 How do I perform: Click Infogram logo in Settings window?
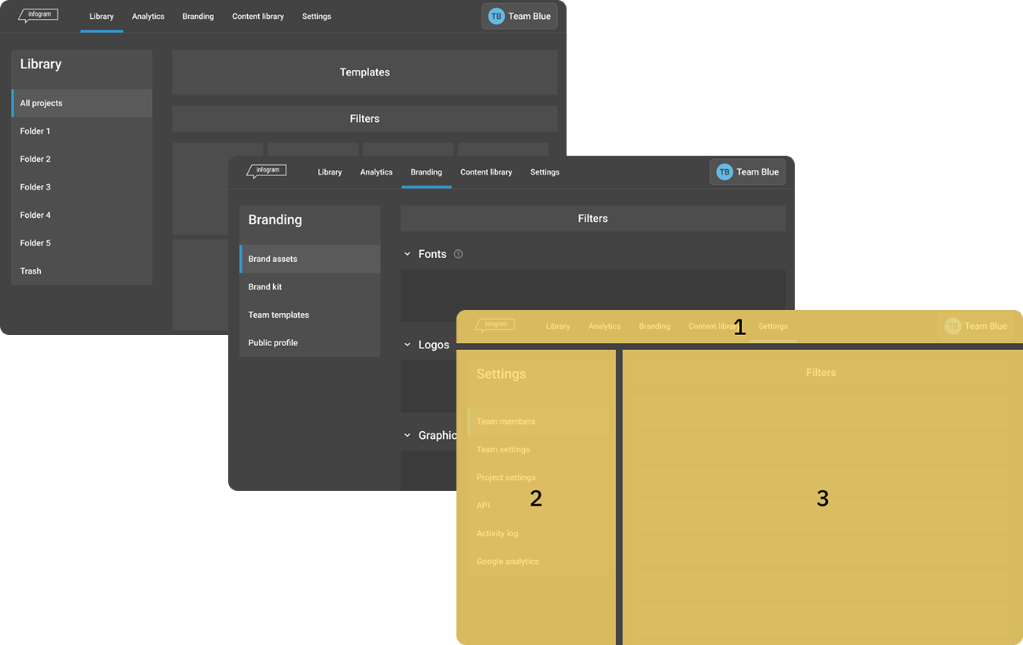494,326
